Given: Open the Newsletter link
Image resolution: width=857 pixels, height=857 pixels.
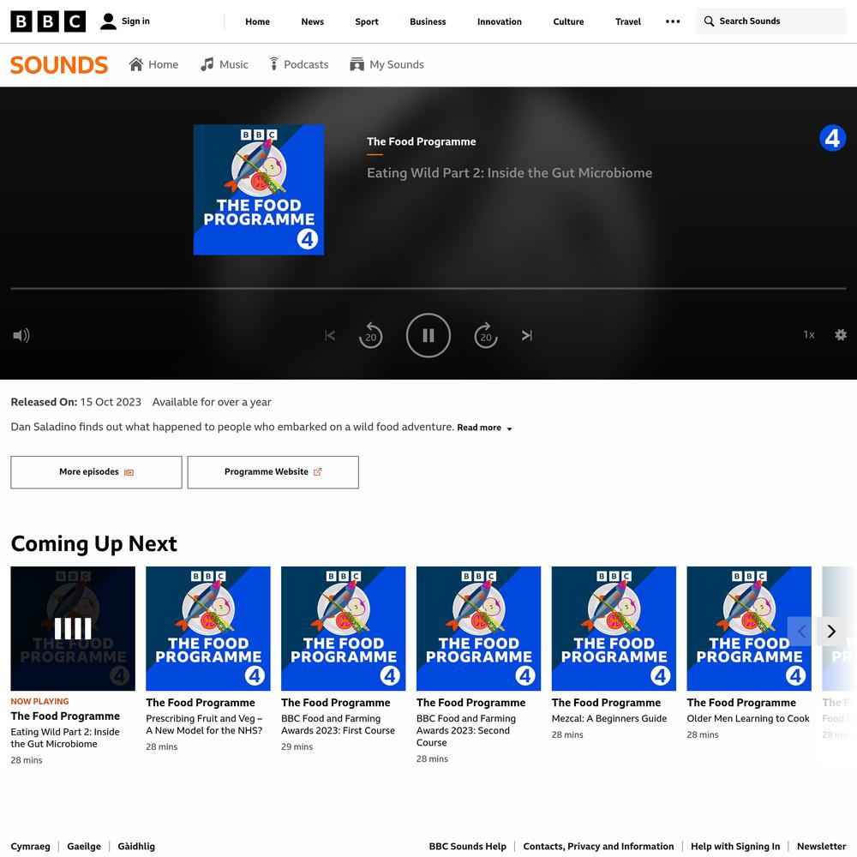Looking at the screenshot, I should pyautogui.click(x=821, y=846).
